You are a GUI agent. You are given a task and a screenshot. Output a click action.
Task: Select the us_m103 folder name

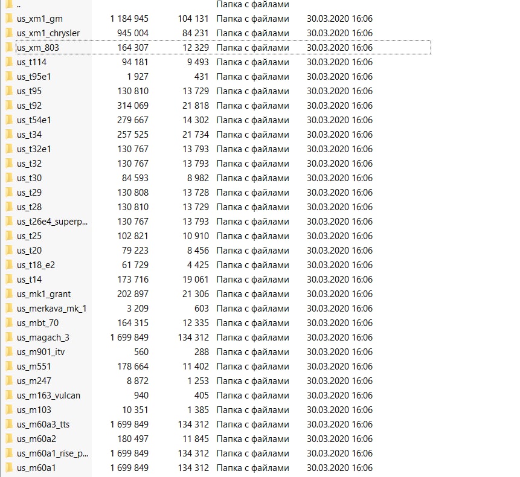[x=34, y=410]
